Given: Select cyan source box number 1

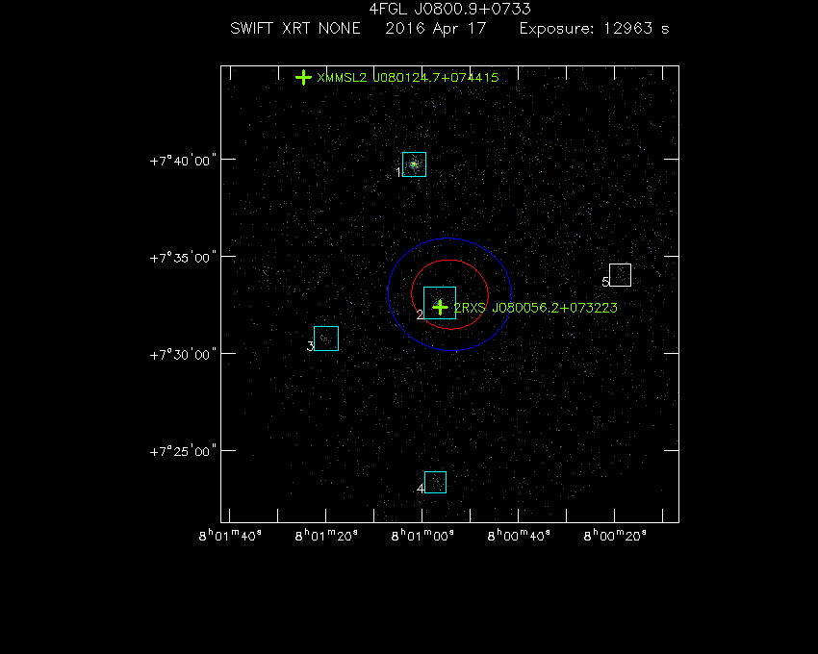Looking at the screenshot, I should point(414,164).
